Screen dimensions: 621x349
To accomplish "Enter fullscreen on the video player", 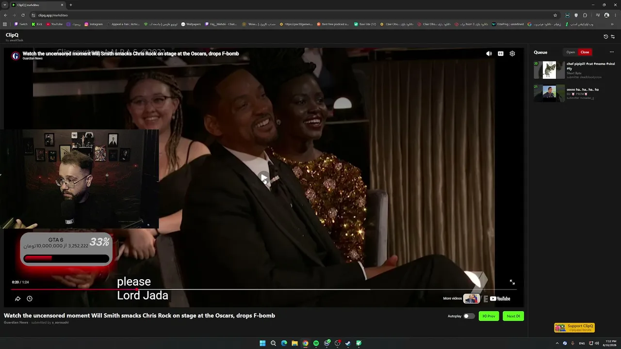I will pos(512,282).
